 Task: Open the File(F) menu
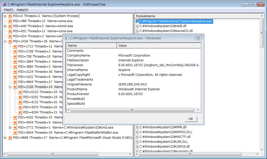tap(9, 10)
